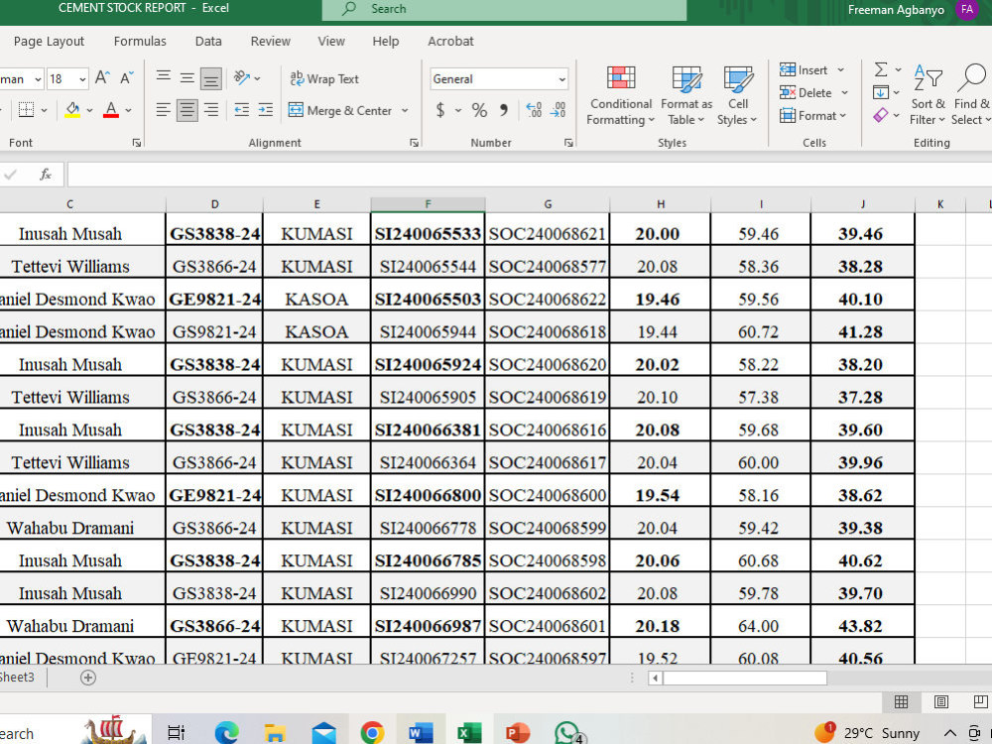Screen dimensions: 992x744
Task: Increase the cell indent
Action: (266, 110)
